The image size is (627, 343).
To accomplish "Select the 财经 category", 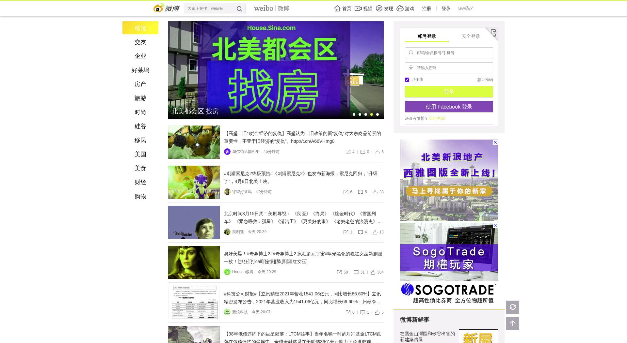I will [x=140, y=182].
